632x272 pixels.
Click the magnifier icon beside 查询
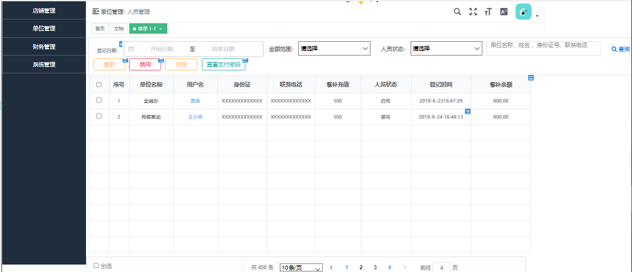click(x=614, y=49)
